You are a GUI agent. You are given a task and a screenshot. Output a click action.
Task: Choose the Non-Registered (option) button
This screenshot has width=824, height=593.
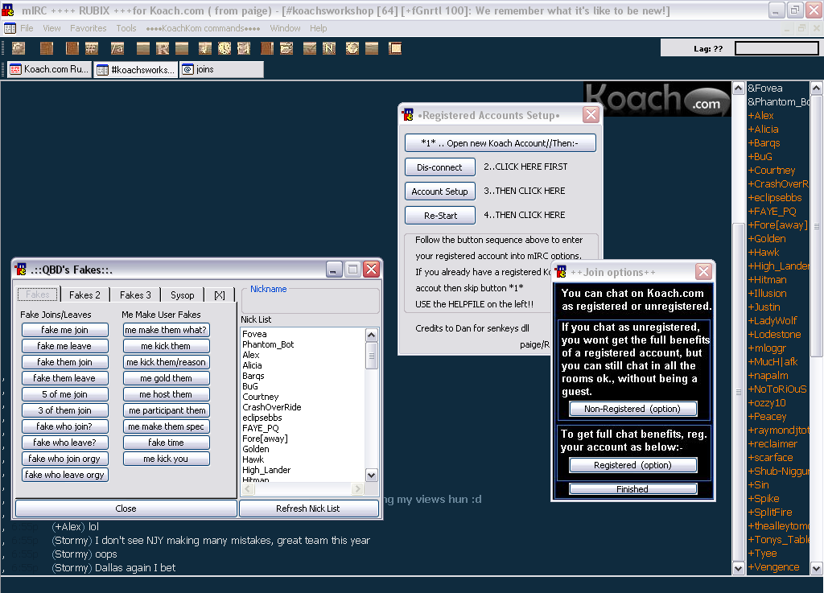point(632,409)
